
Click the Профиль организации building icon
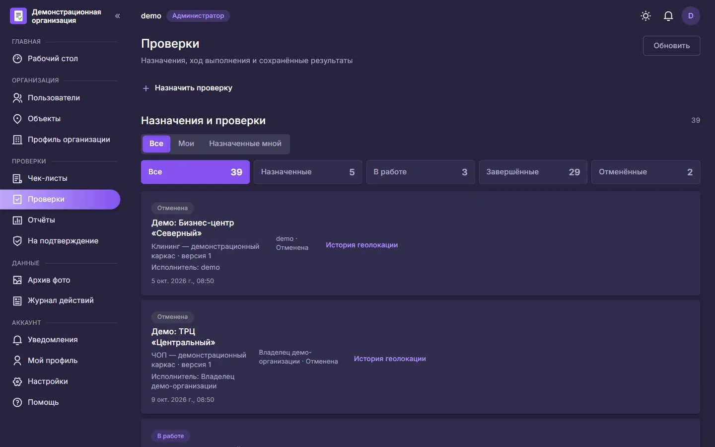(x=17, y=140)
